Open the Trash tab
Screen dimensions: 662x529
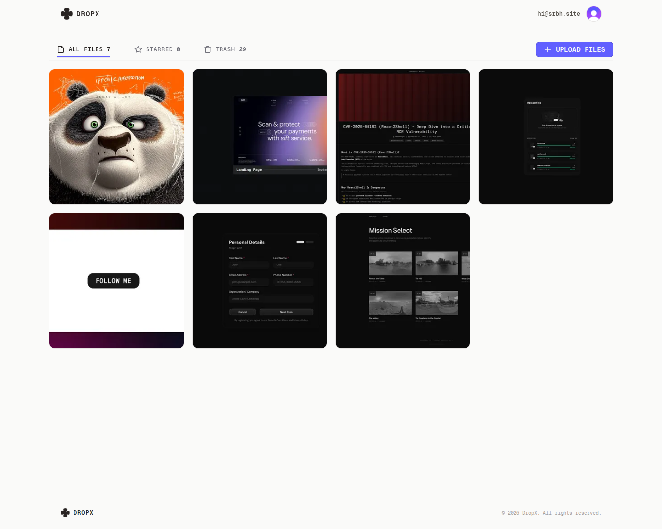coord(225,49)
